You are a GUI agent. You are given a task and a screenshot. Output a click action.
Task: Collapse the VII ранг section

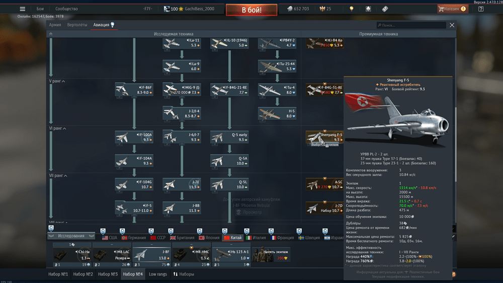pos(58,175)
